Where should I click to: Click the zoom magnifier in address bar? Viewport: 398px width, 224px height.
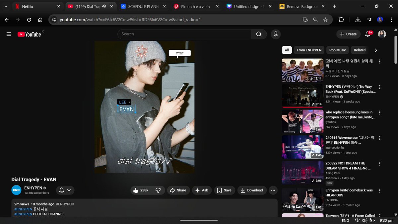point(315,20)
